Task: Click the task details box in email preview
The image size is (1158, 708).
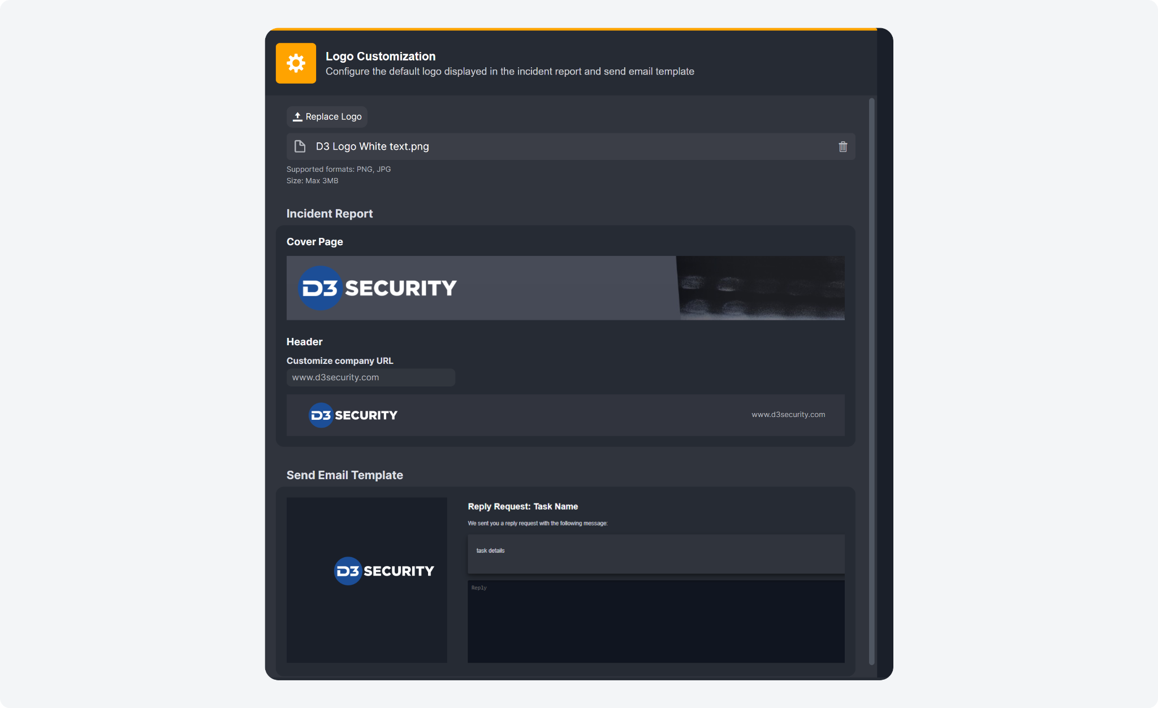Action: click(x=656, y=554)
